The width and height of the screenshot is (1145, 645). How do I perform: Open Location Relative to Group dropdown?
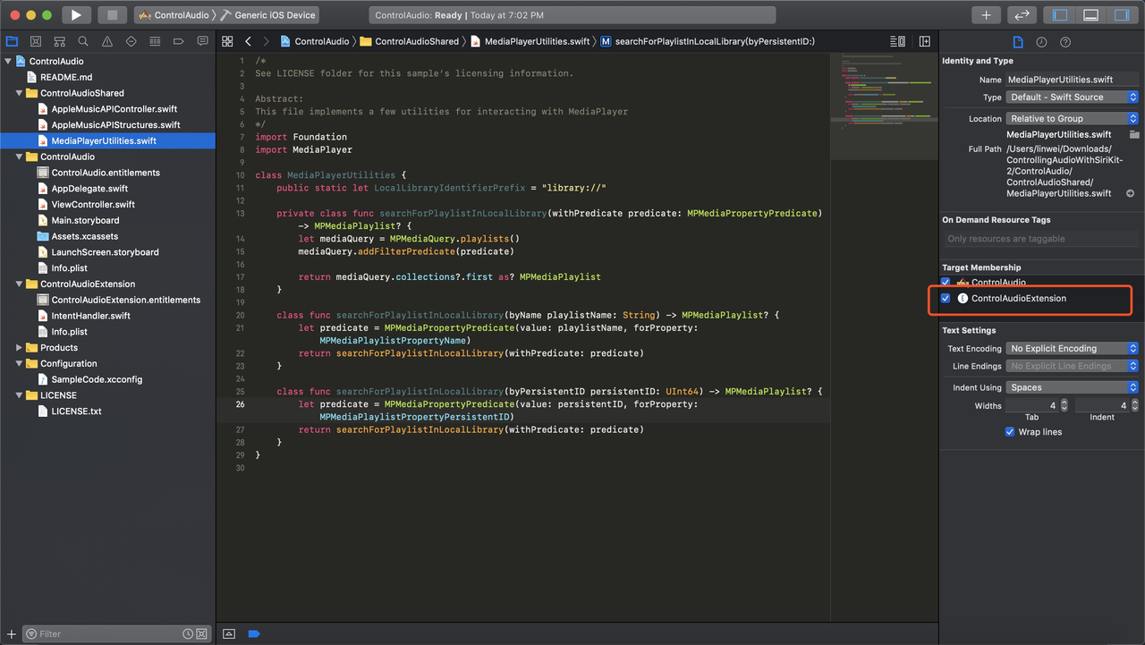1073,119
